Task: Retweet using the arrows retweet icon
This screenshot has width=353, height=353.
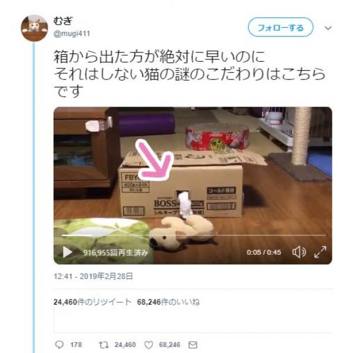Action: [104, 345]
